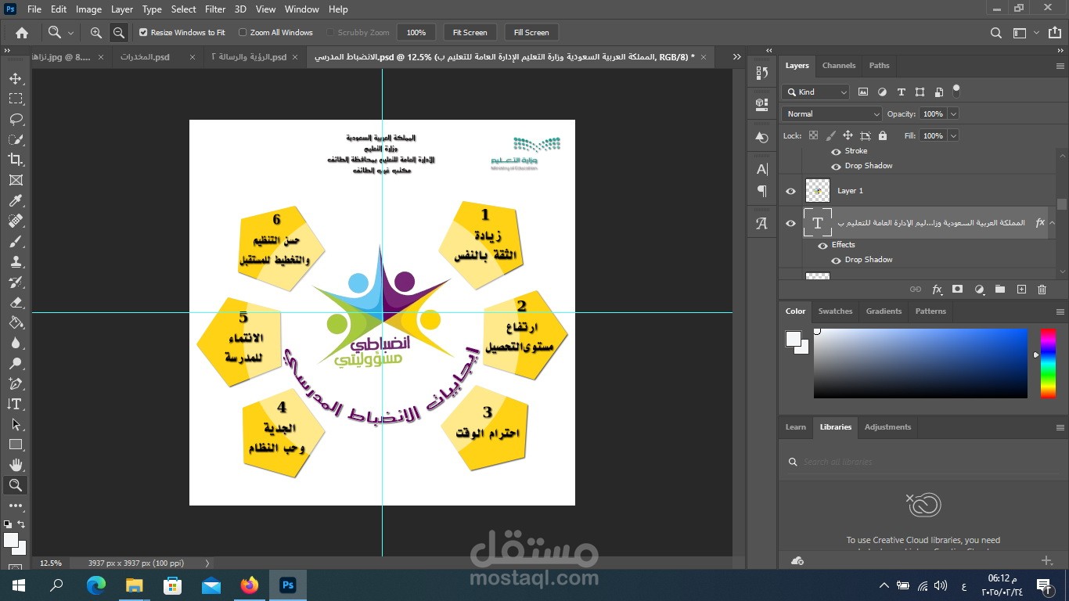
Task: Create a new layer group folder icon
Action: tap(1000, 290)
